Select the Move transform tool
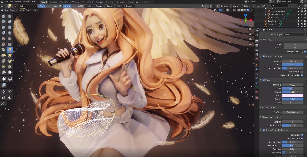This screenshot has height=157, width=307. [x=4, y=92]
